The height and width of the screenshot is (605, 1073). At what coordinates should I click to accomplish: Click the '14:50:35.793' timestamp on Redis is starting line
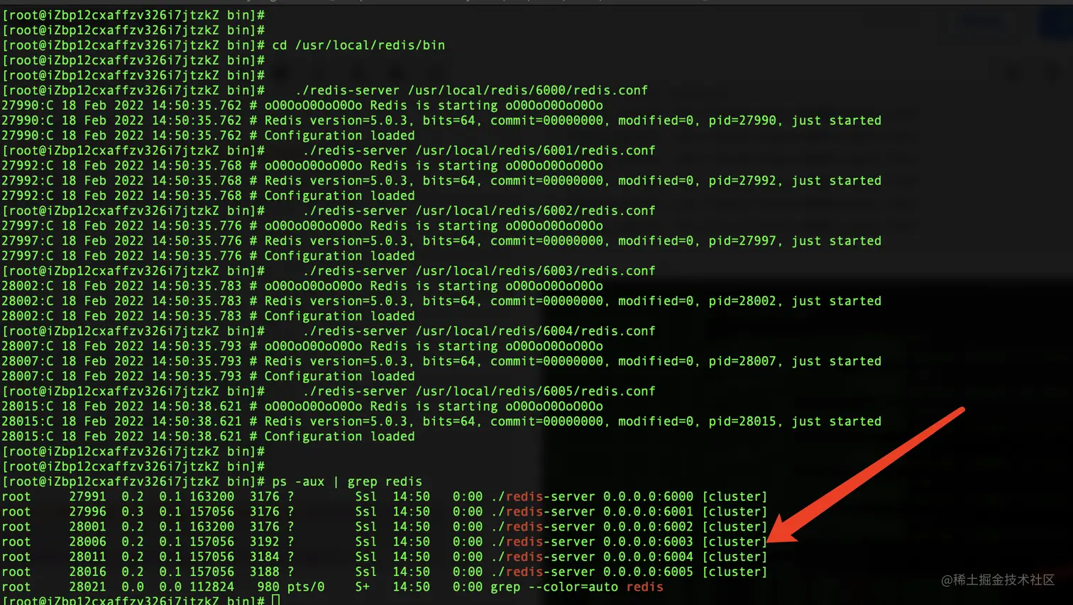197,346
